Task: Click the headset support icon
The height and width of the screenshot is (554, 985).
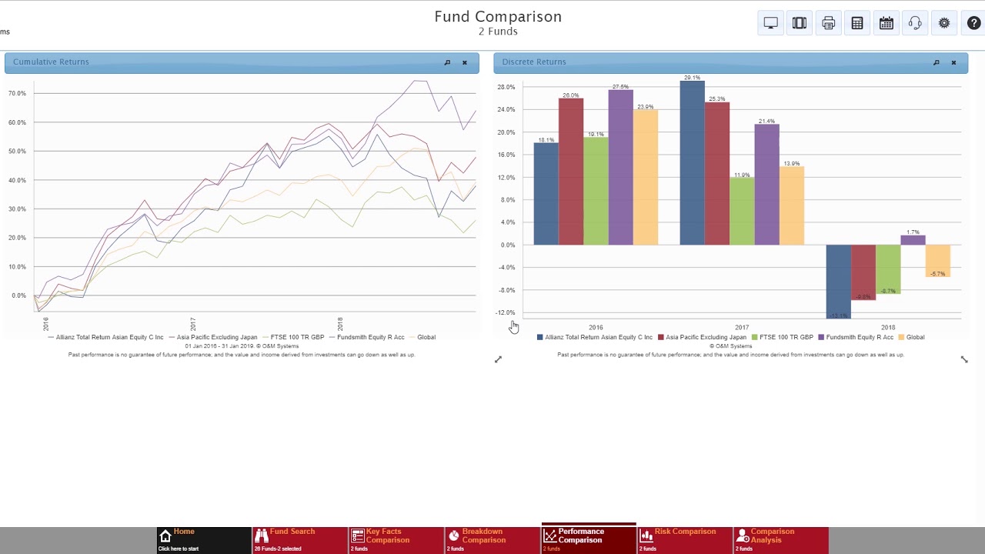Action: (x=915, y=23)
